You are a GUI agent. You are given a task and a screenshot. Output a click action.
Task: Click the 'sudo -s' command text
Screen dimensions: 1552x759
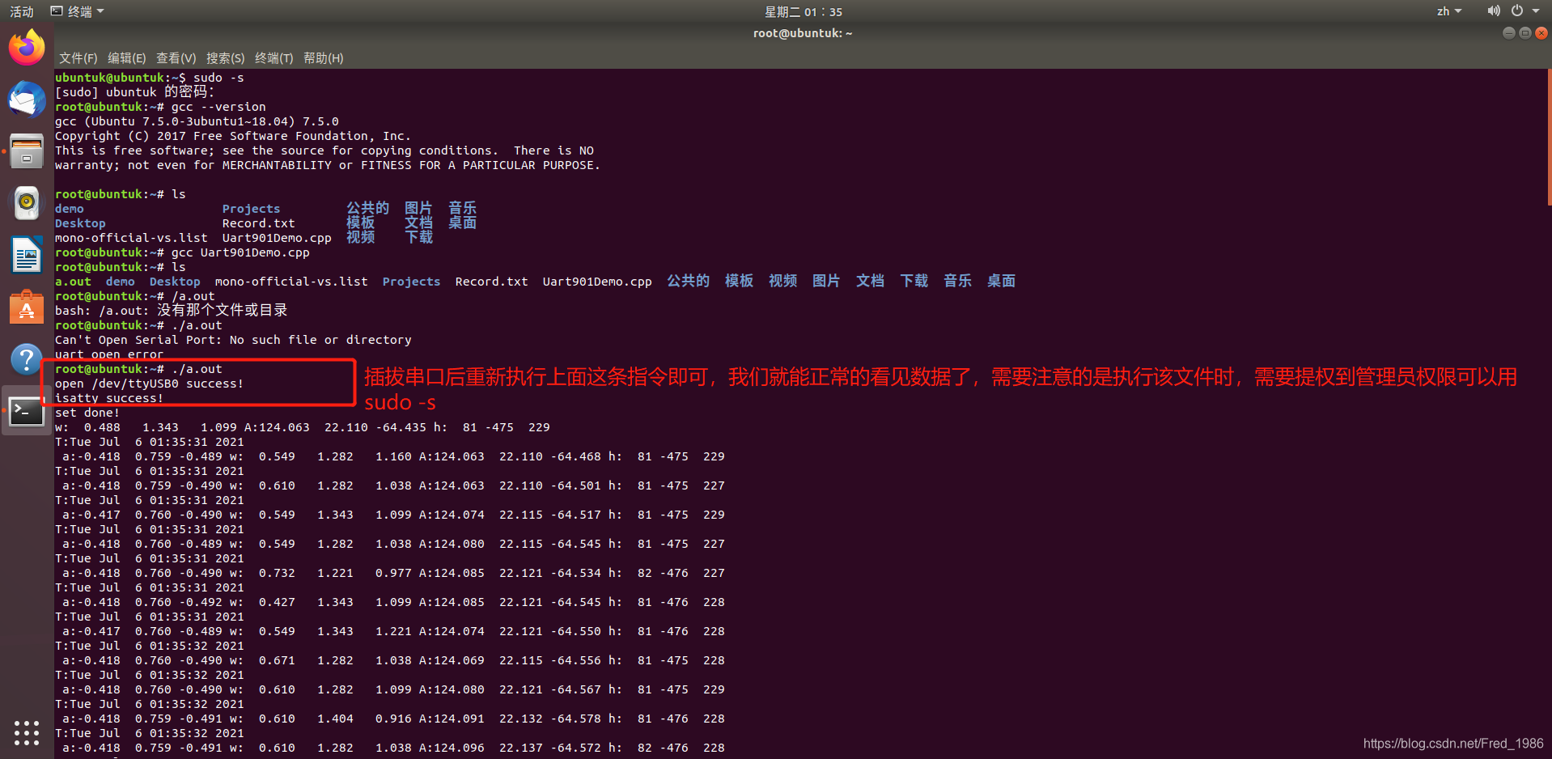[x=218, y=78]
